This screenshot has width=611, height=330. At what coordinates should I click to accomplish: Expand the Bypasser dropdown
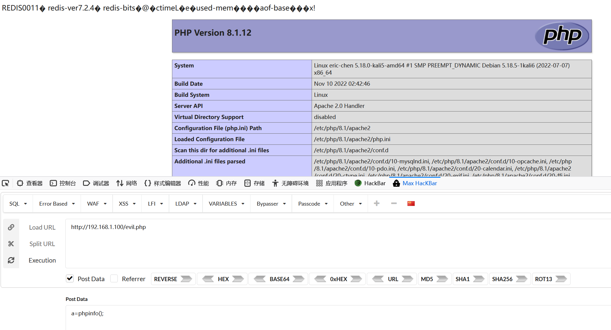271,204
